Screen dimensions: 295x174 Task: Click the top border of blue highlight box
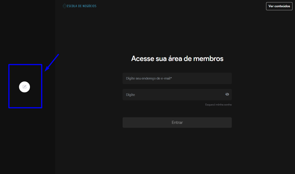click(25, 65)
